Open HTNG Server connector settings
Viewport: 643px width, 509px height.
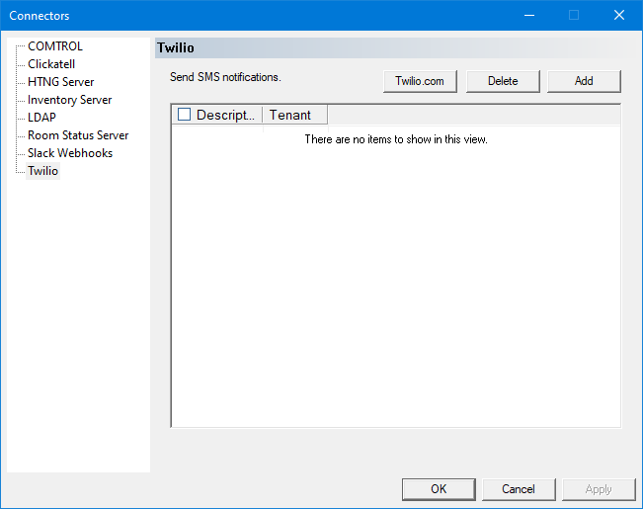pyautogui.click(x=60, y=82)
